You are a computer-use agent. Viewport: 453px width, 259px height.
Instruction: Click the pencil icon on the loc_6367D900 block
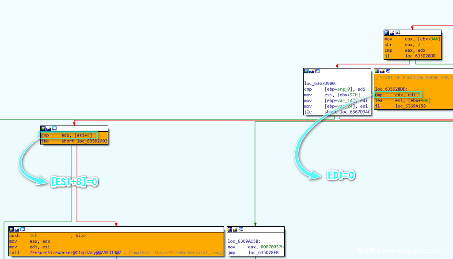[x=312, y=71]
